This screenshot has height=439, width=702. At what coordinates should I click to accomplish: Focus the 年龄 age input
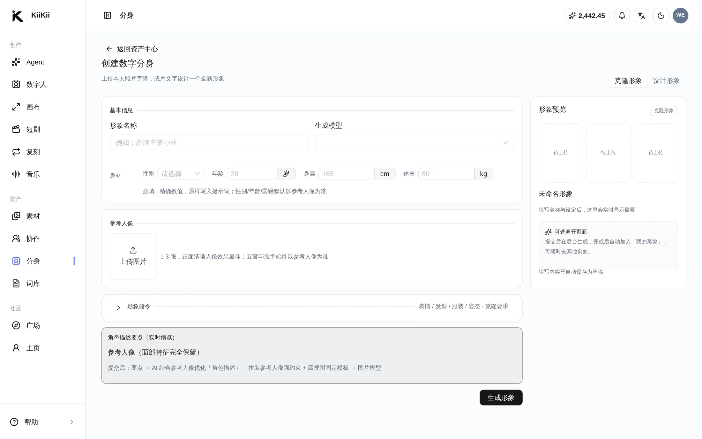click(252, 174)
